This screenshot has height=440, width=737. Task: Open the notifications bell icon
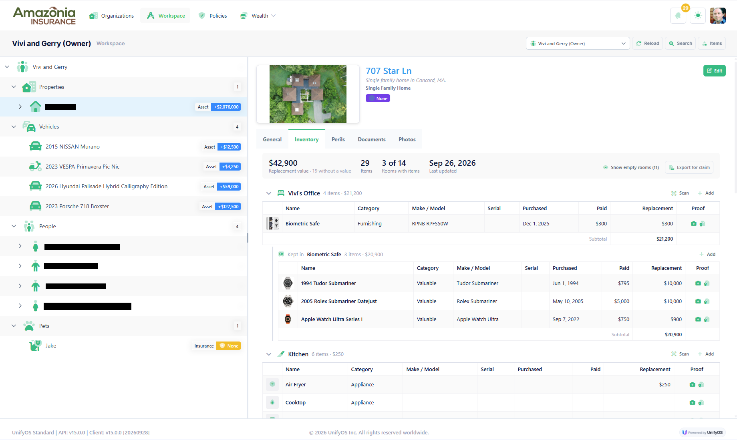point(678,16)
